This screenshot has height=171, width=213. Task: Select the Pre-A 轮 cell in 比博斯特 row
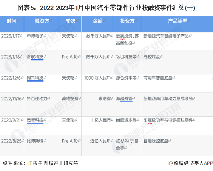70,146
